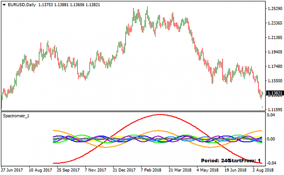Select the red spectrum curve at its peak
284x175 pixels.
[x=161, y=115]
